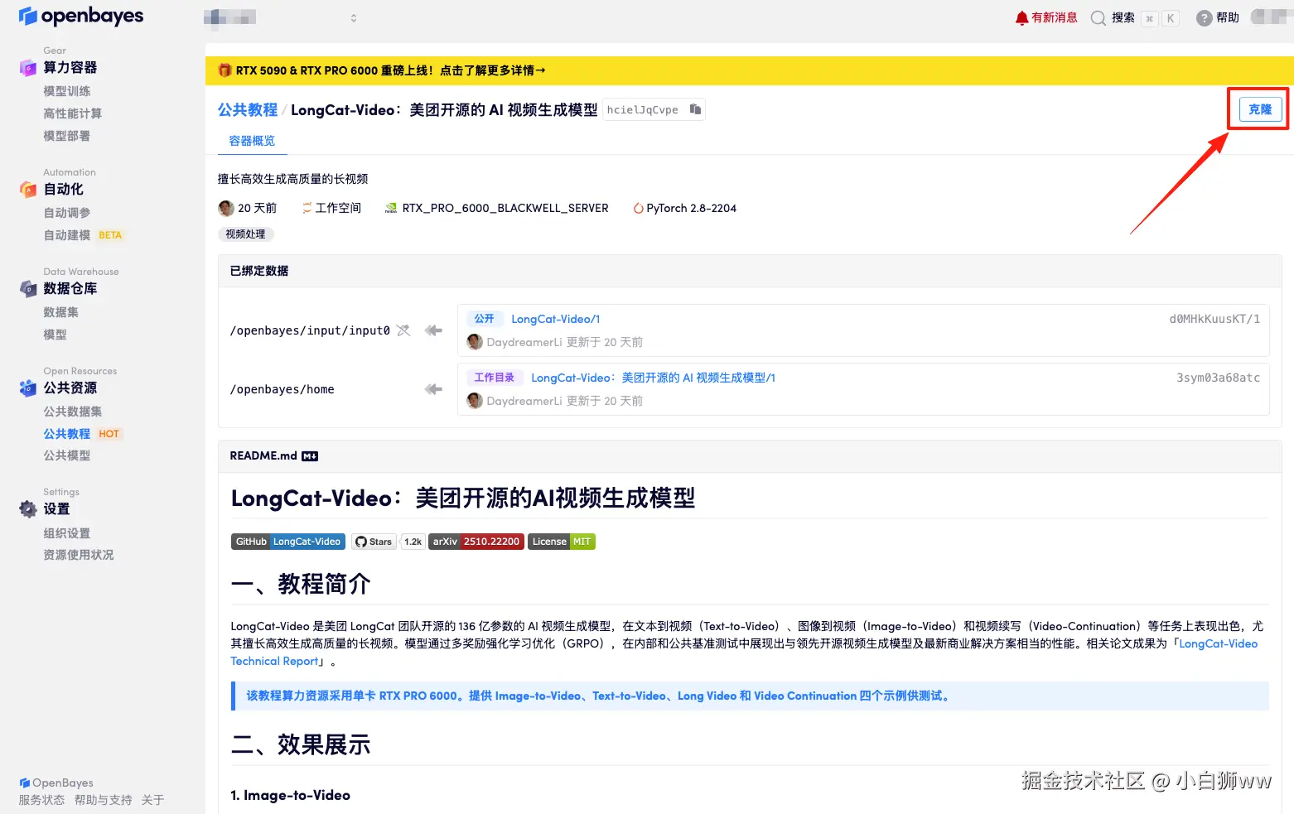Viewport: 1294px width, 814px height.
Task: Click the NVIDIA icon before RTX_PRO_6000_BLACKWELL_SERVER
Action: [391, 209]
